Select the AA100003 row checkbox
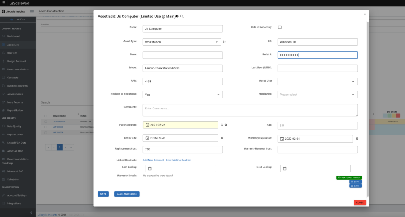 [46, 127]
